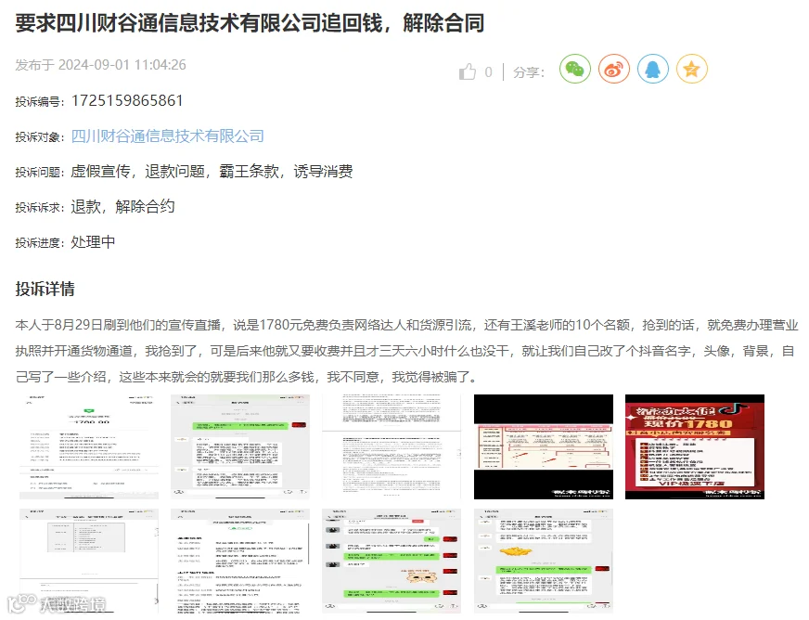The image size is (809, 620).
Task: Open the first-row chat screenshot with green bubble
Action: click(x=240, y=447)
